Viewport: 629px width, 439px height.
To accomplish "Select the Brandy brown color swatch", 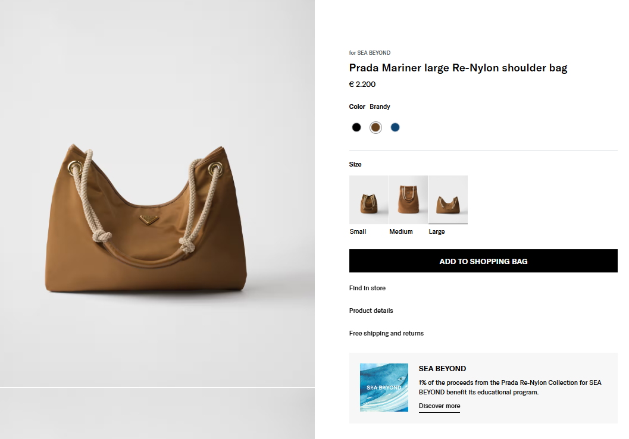I will (375, 127).
